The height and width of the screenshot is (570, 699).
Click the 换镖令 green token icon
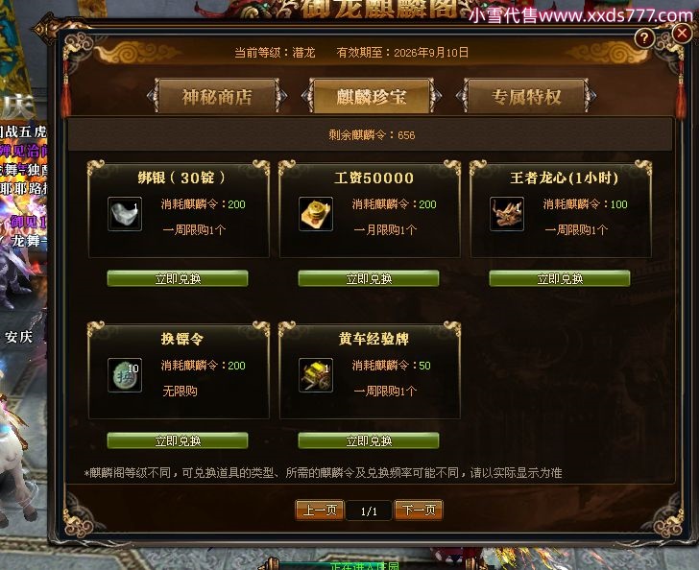pos(125,375)
